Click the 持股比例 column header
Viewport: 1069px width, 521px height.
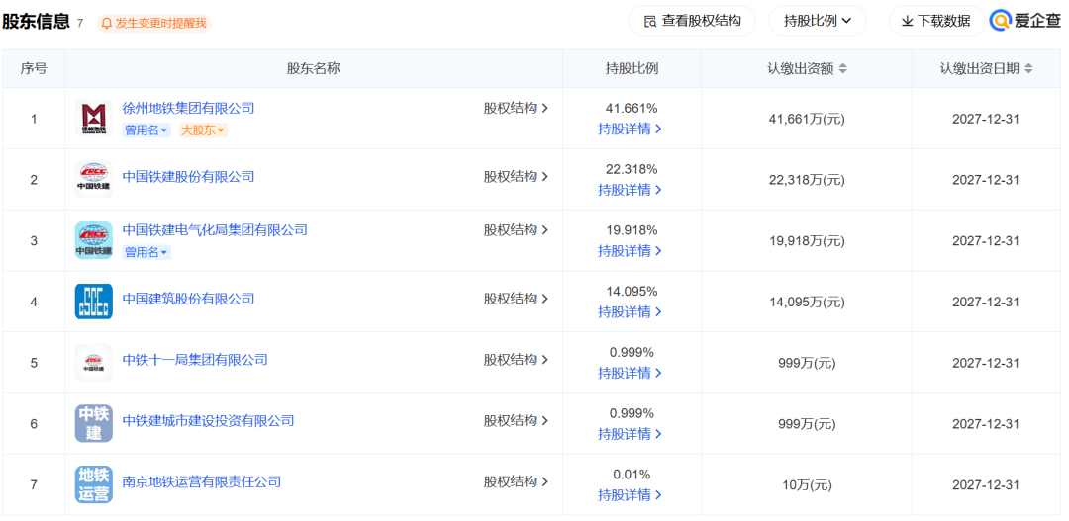pyautogui.click(x=632, y=68)
